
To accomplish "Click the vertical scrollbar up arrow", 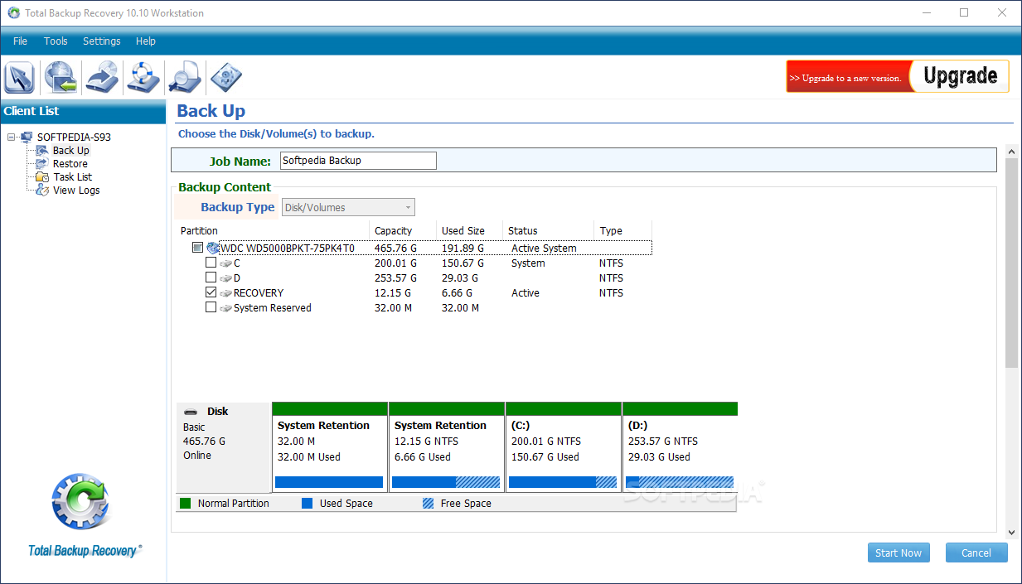I will pyautogui.click(x=1012, y=151).
